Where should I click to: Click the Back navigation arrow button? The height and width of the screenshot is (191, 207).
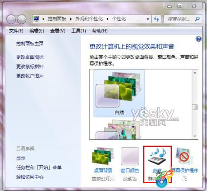click(x=11, y=19)
